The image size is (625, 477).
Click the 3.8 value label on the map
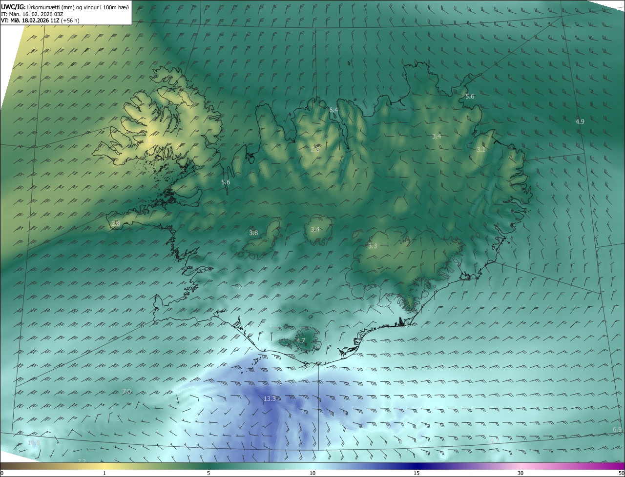(253, 233)
